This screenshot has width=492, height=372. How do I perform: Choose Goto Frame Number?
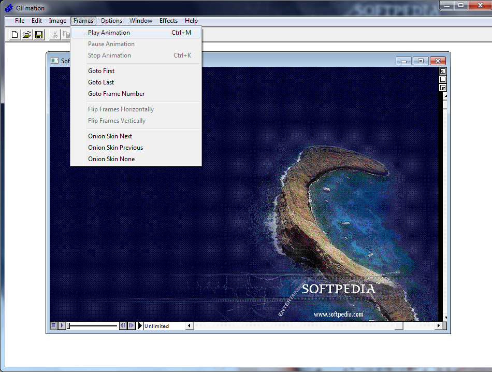(x=136, y=94)
